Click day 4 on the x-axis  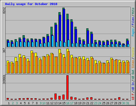pos(21,103)
